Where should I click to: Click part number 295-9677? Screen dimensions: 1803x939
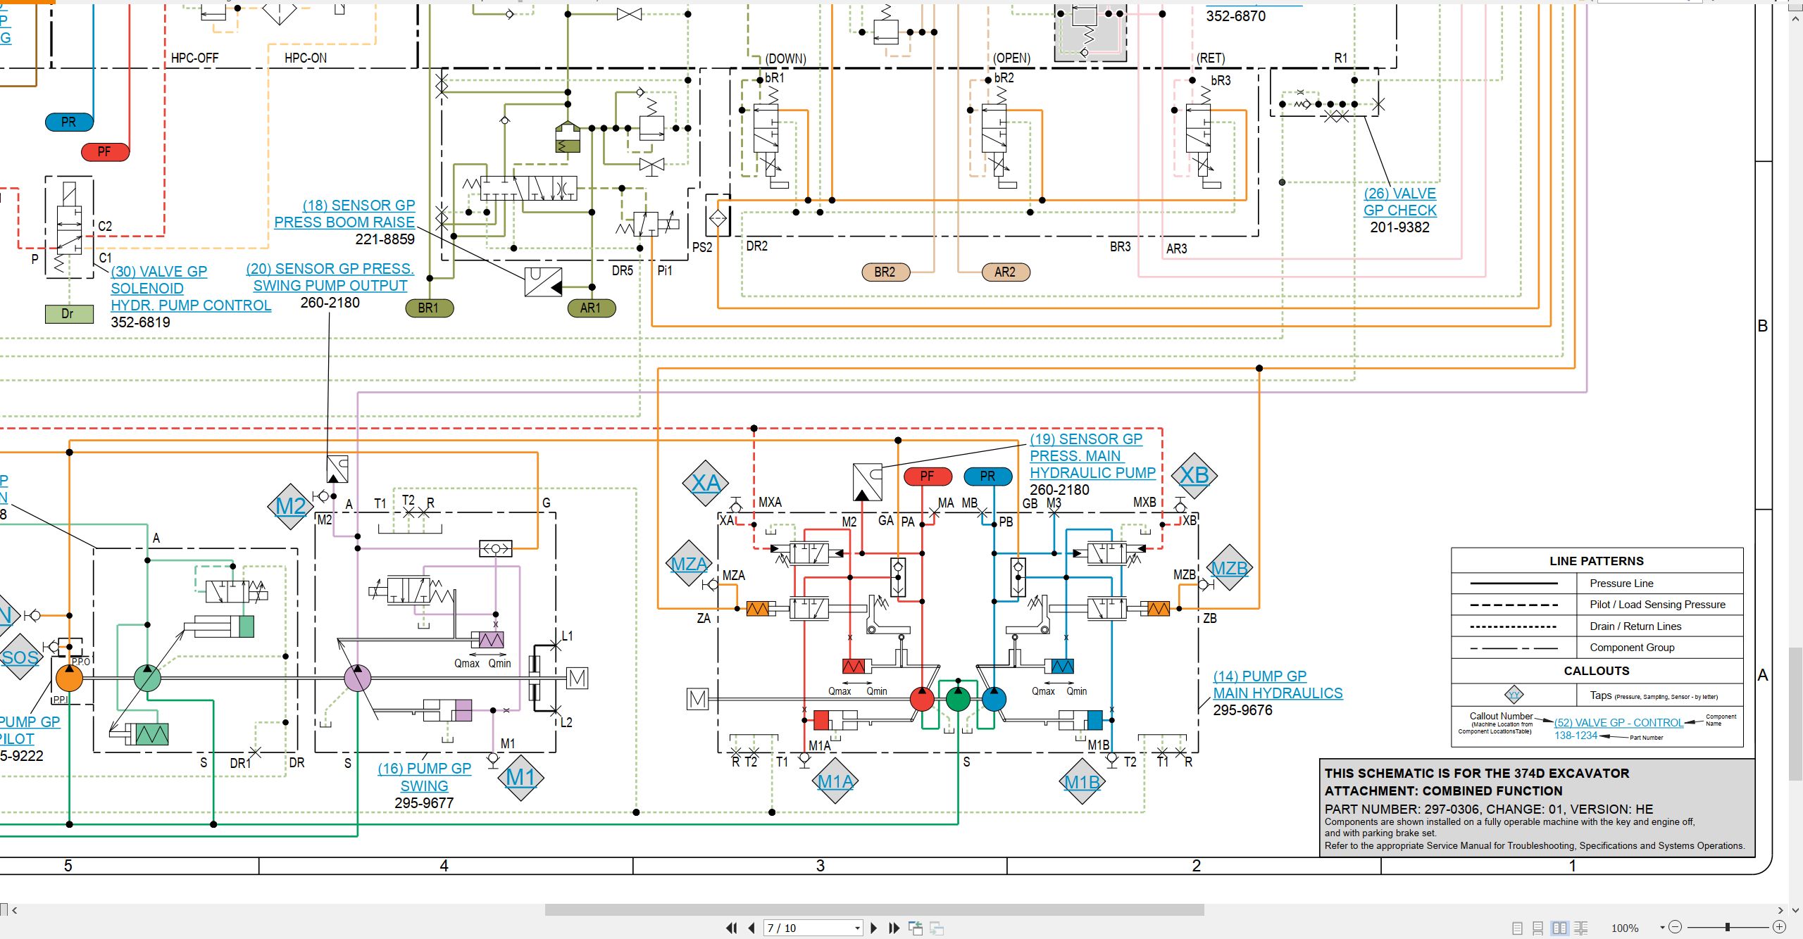[424, 803]
